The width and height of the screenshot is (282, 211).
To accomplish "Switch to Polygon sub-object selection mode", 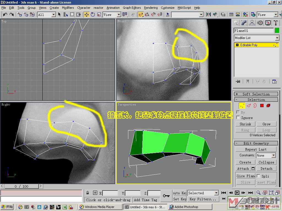I will pyautogui.click(x=262, y=105).
